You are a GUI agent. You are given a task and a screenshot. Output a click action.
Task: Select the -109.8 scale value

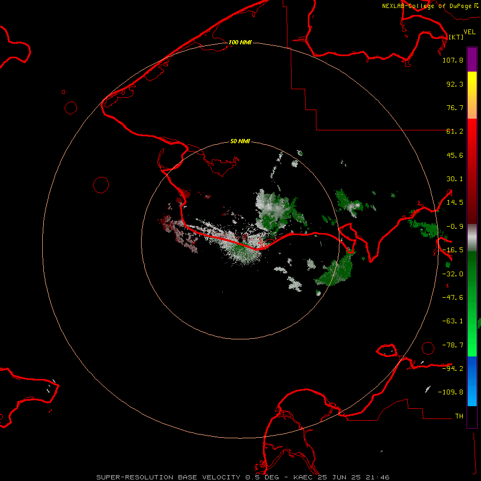pyautogui.click(x=451, y=392)
